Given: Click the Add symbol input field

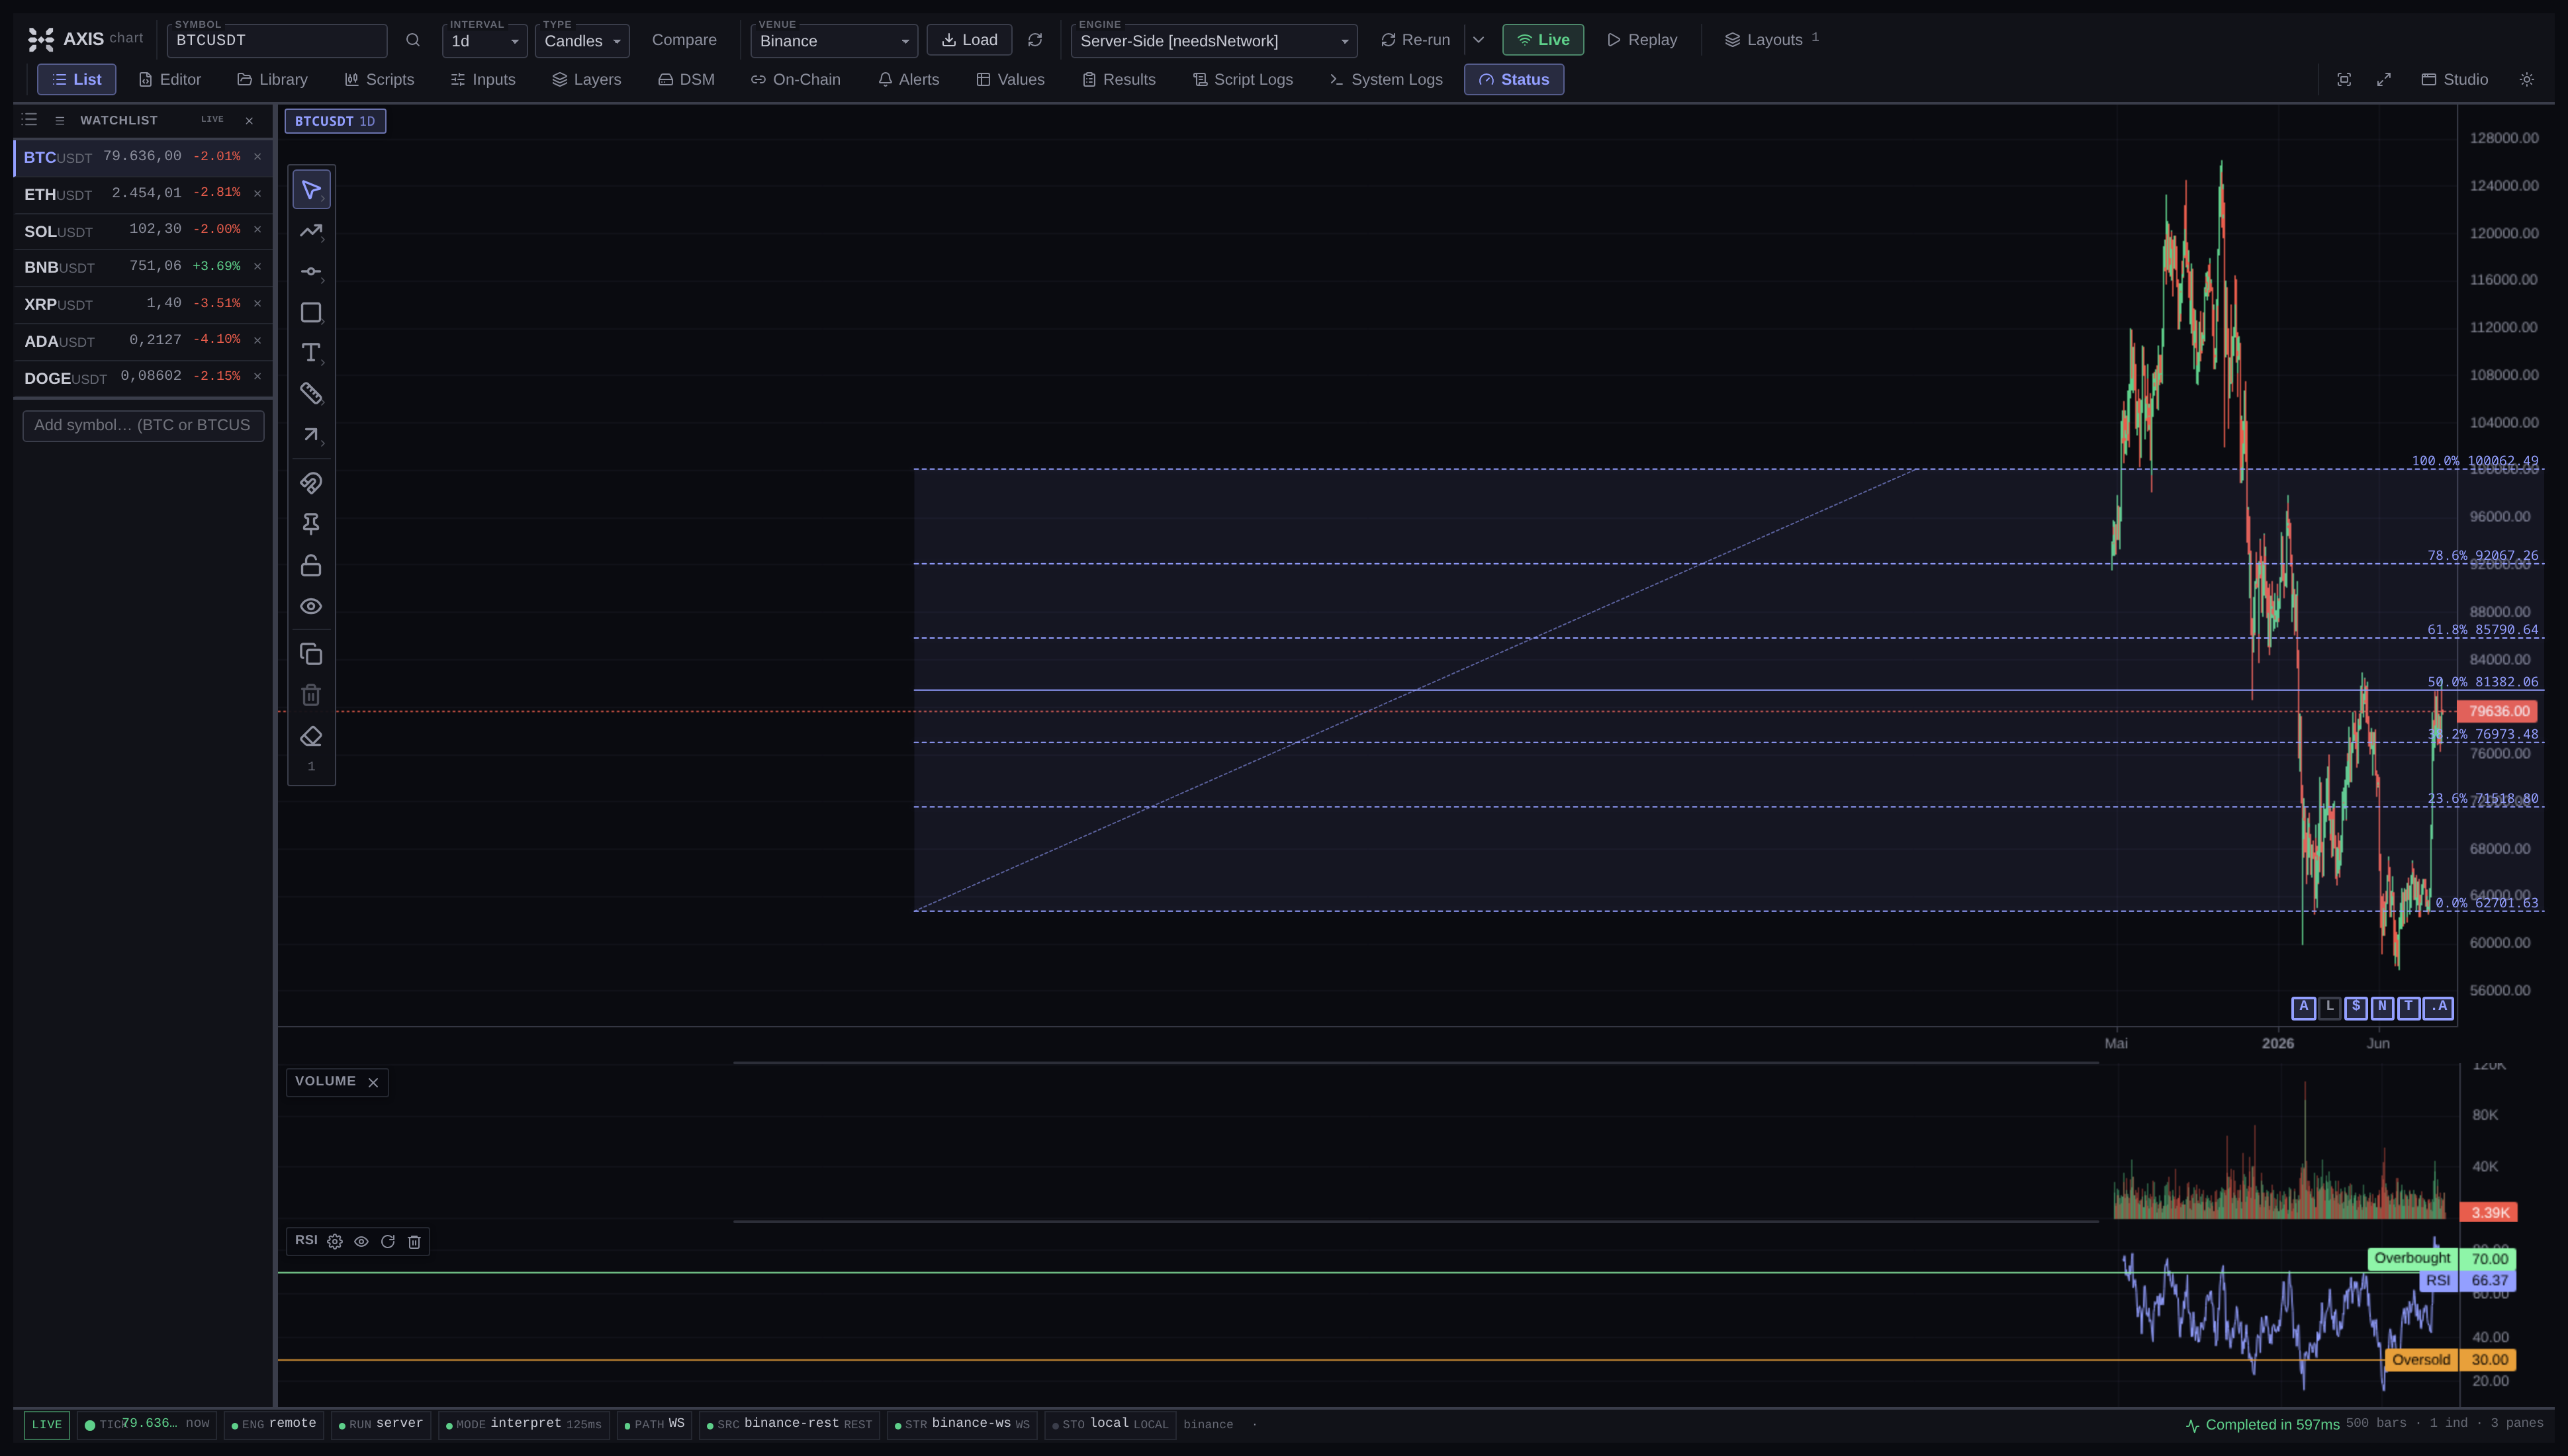Looking at the screenshot, I should click(x=143, y=426).
